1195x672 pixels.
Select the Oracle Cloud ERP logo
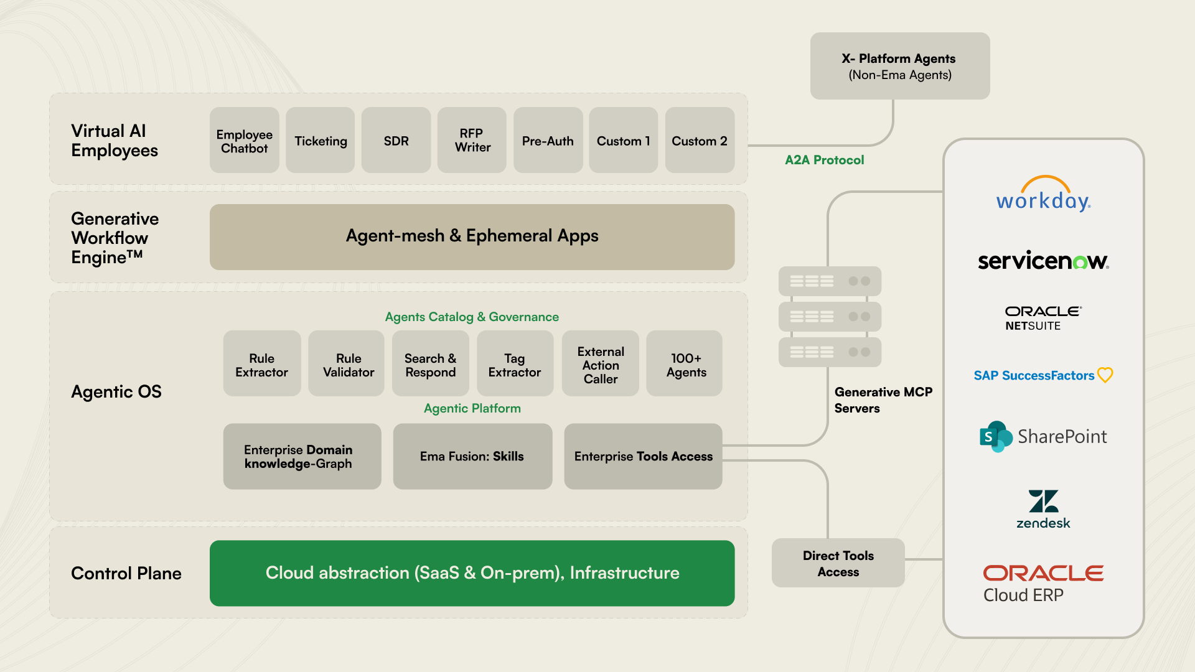[x=1043, y=583]
